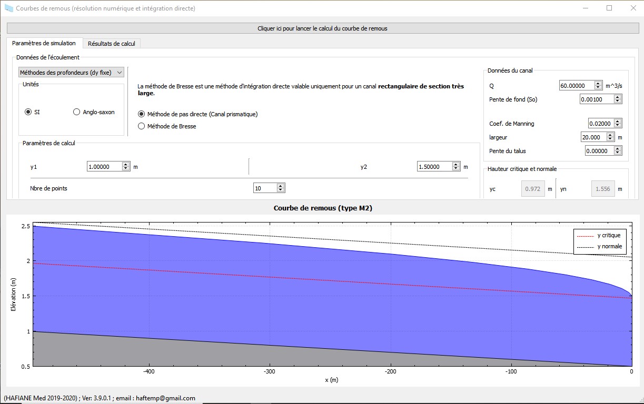Click the application icon in title bar
The image size is (644, 404).
[x=8, y=8]
